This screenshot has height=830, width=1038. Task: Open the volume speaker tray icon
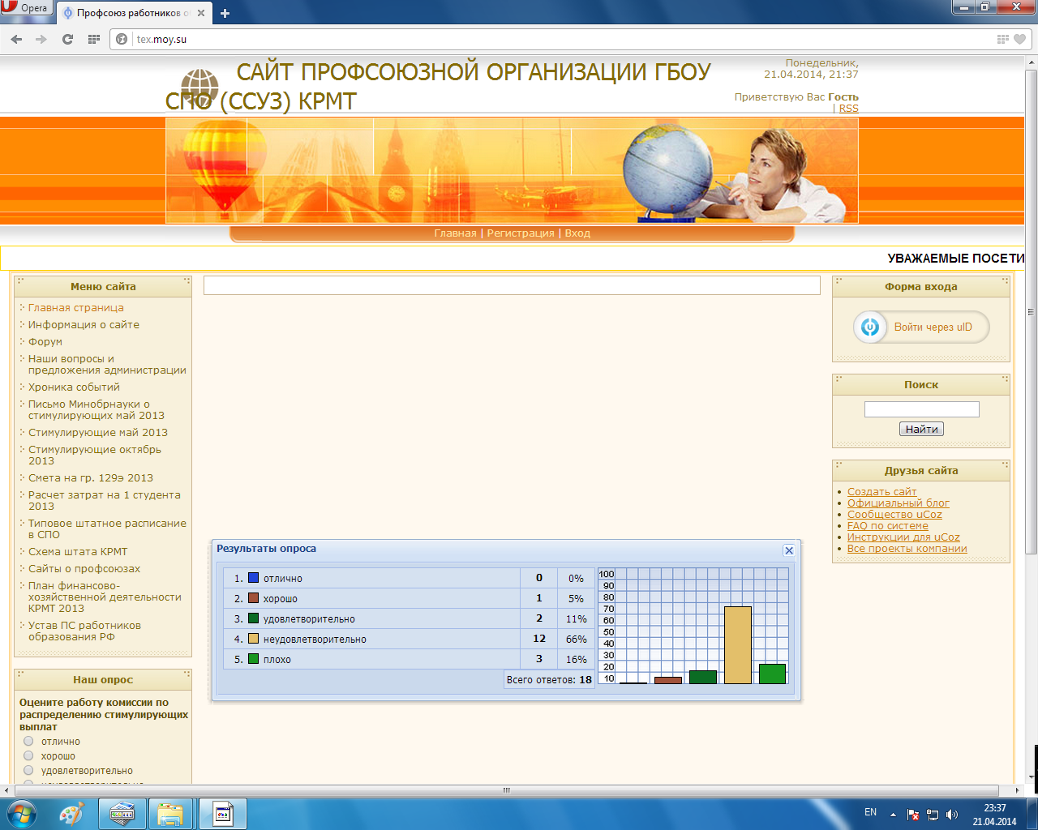(952, 814)
